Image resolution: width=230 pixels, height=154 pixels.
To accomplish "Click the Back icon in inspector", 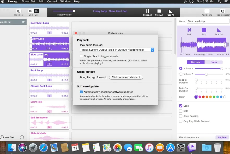I will [x=189, y=30].
